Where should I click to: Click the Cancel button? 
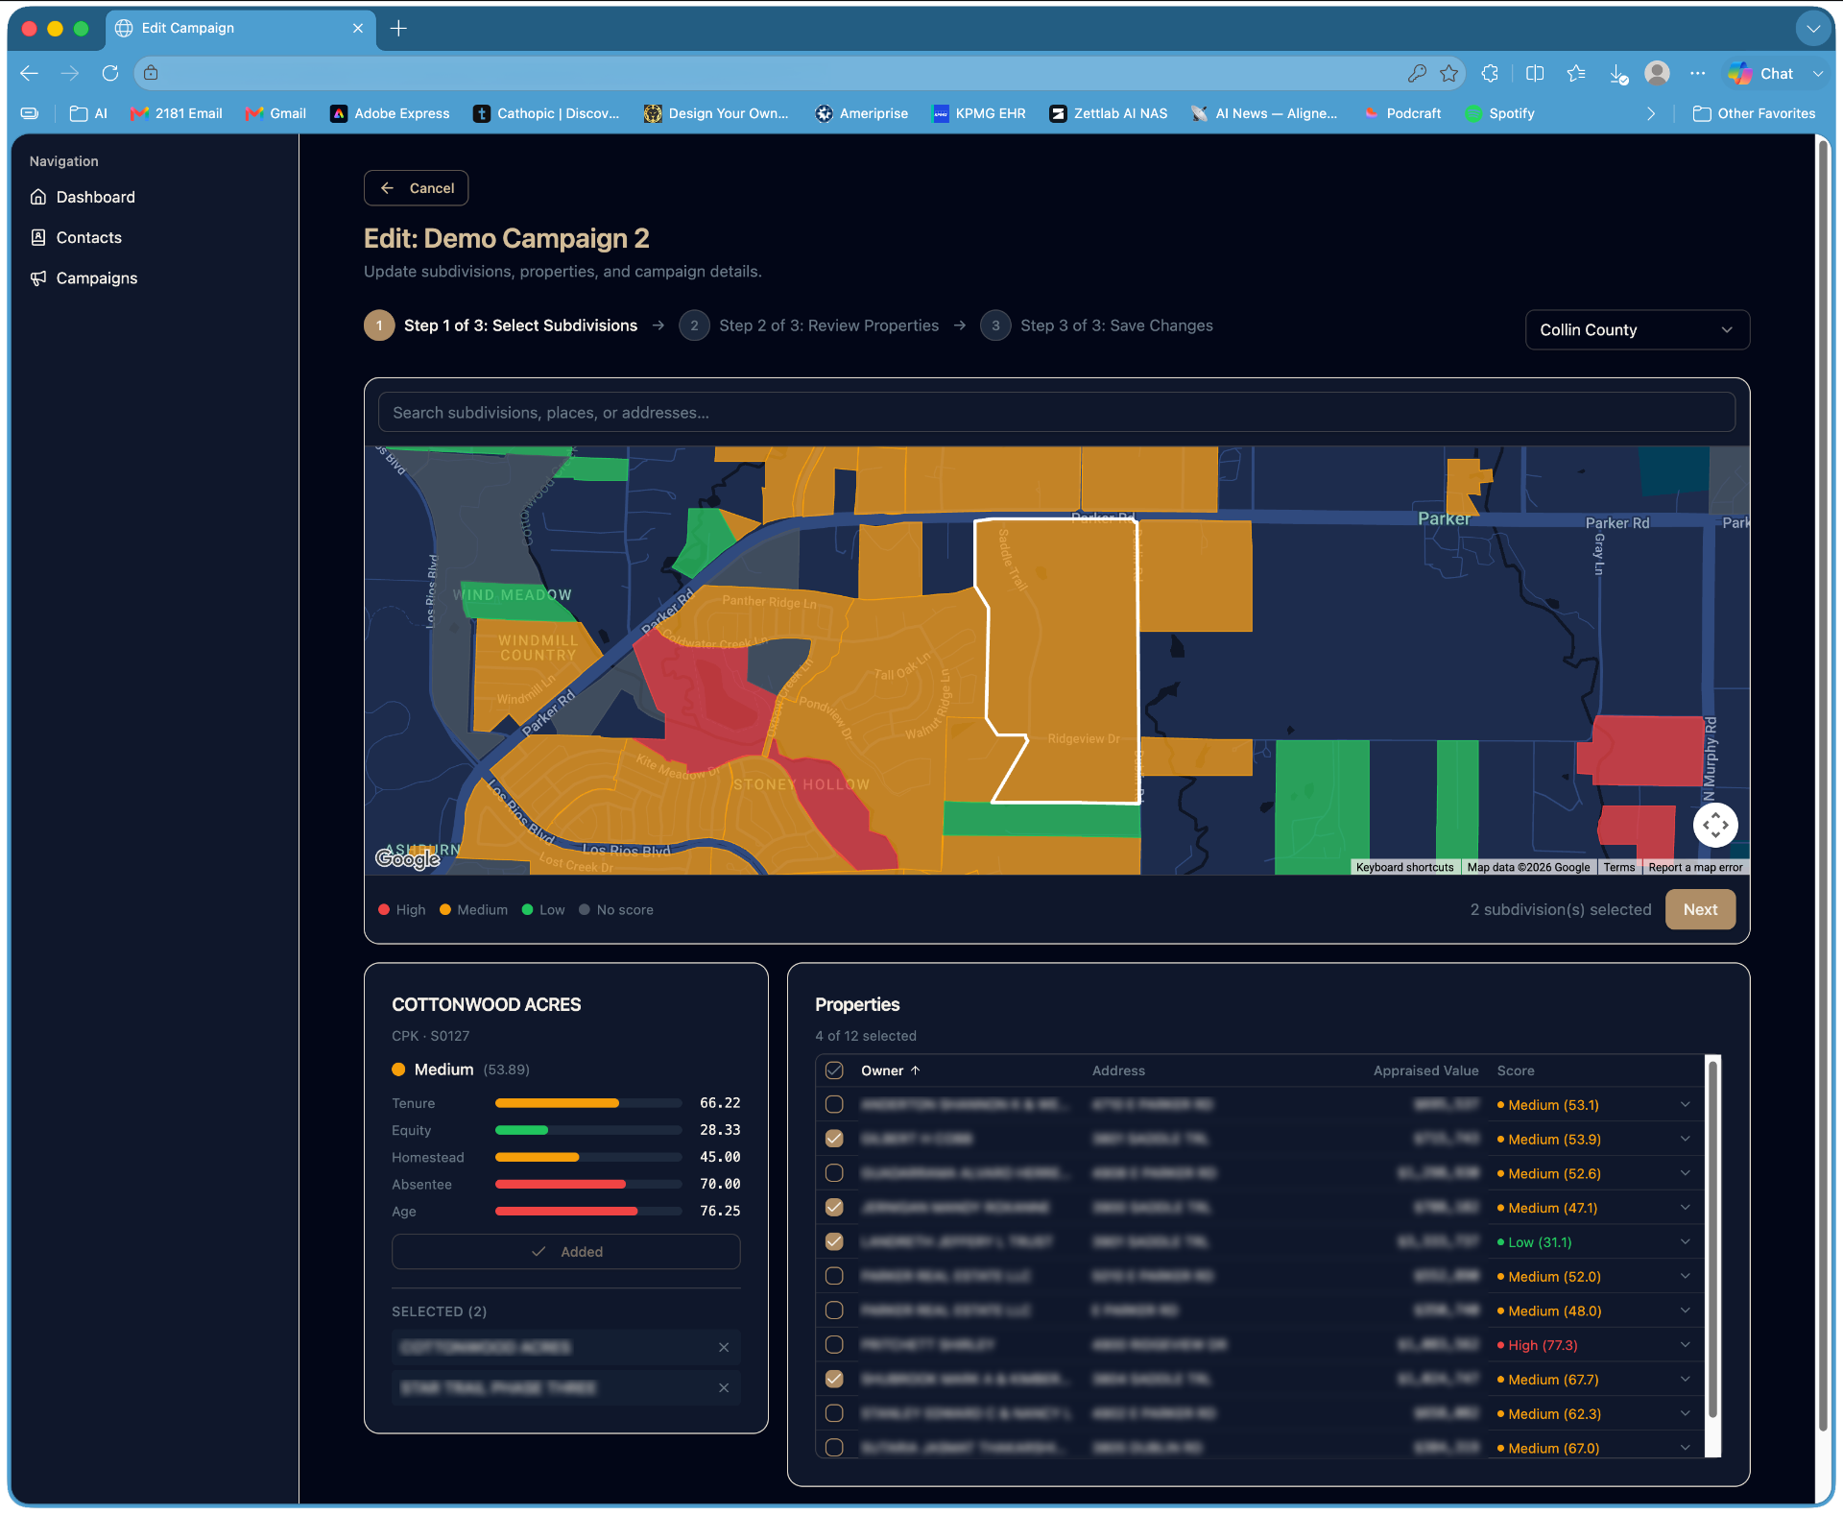(416, 188)
